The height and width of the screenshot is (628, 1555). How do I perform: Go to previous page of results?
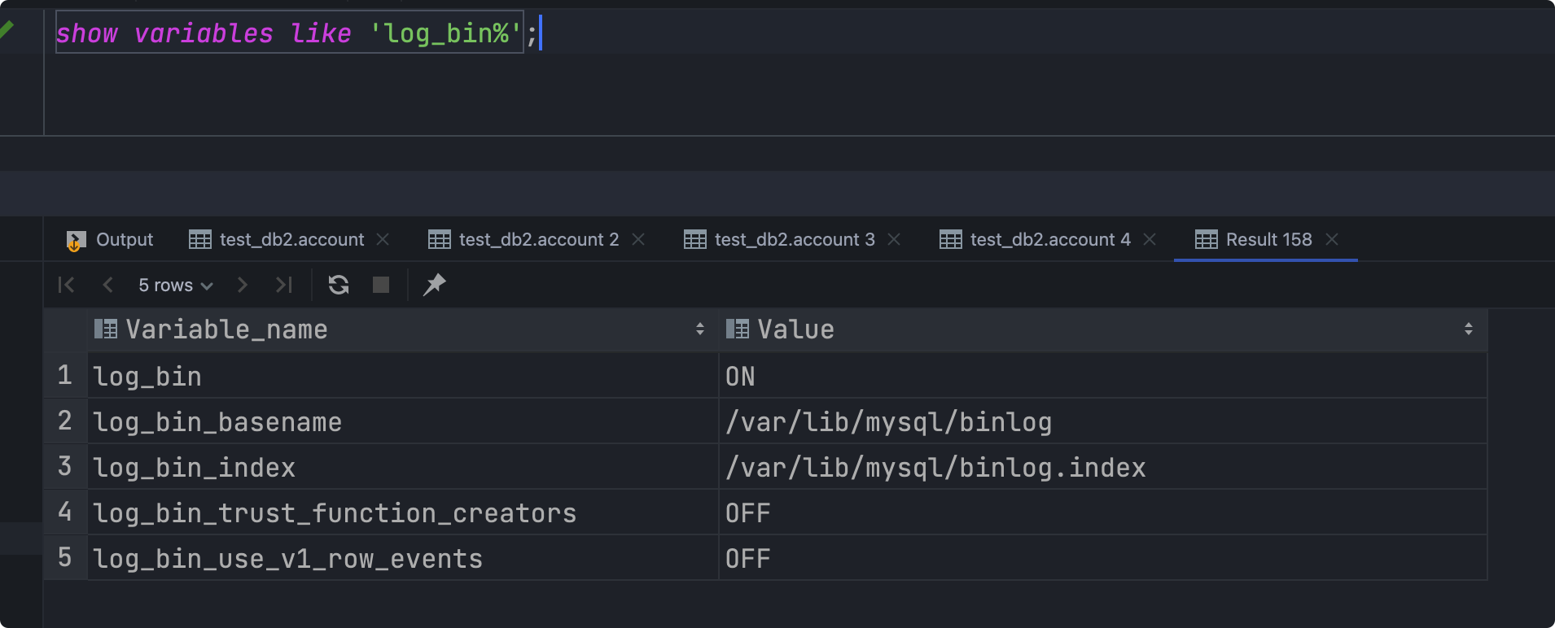coord(107,285)
